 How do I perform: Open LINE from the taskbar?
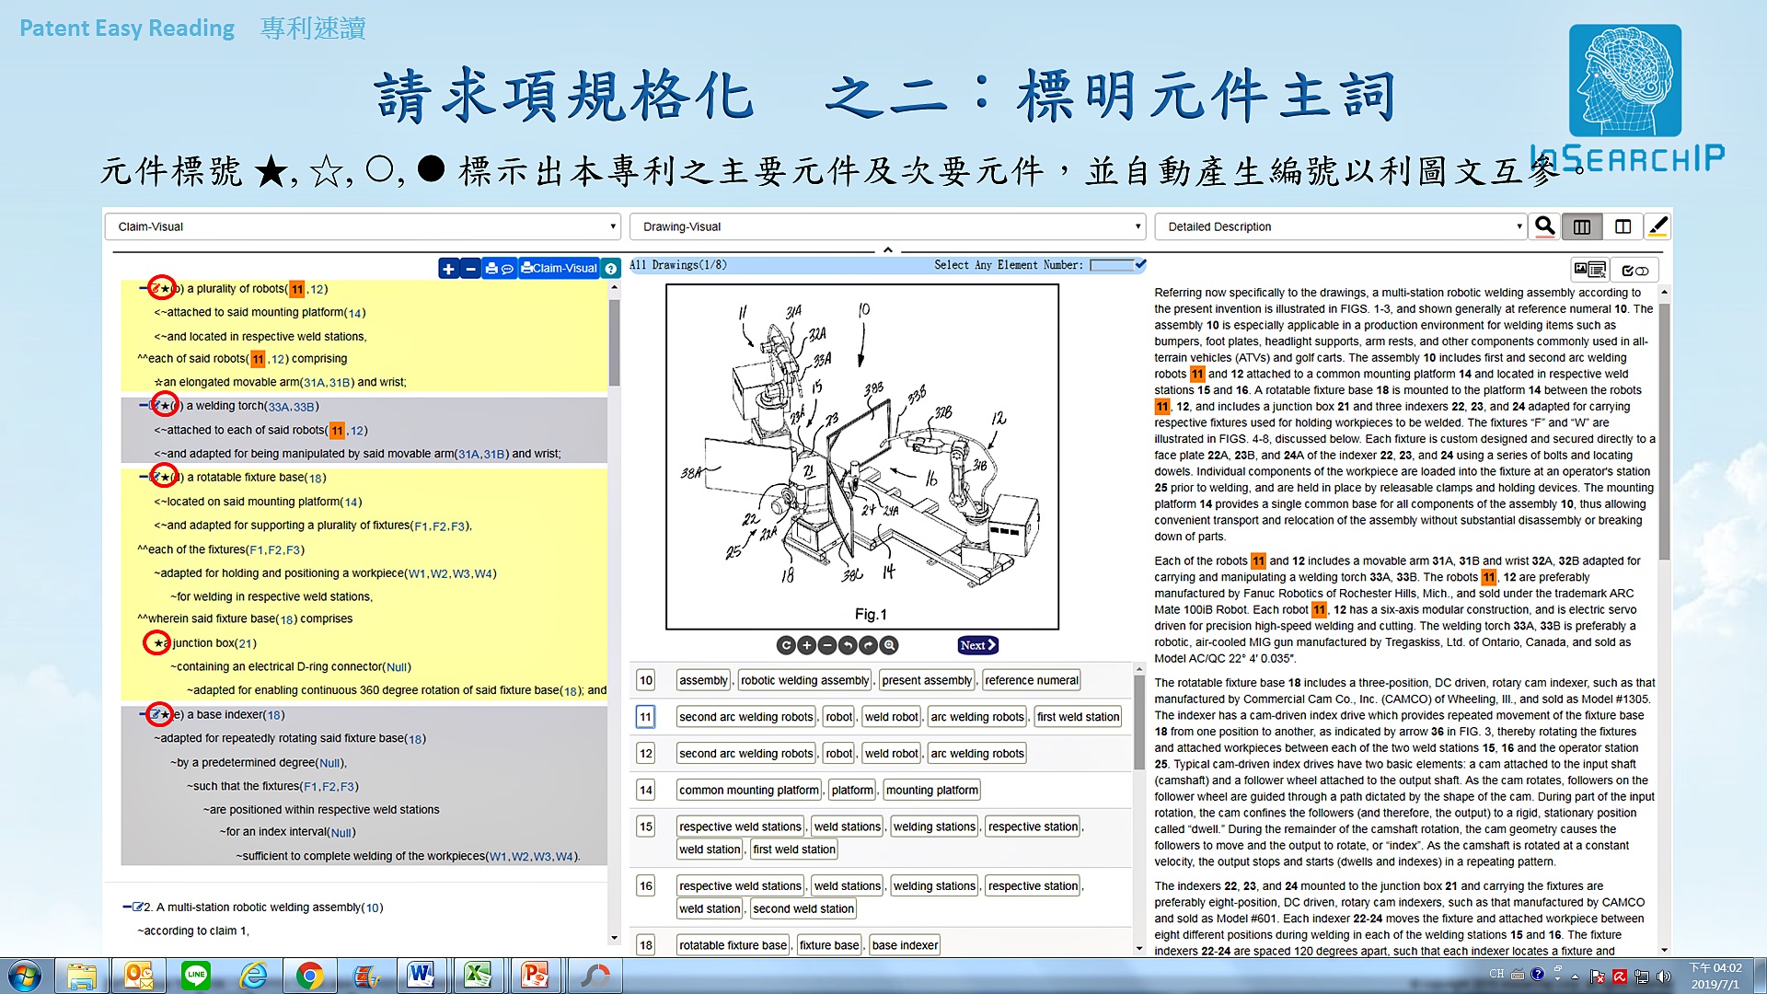(x=196, y=976)
